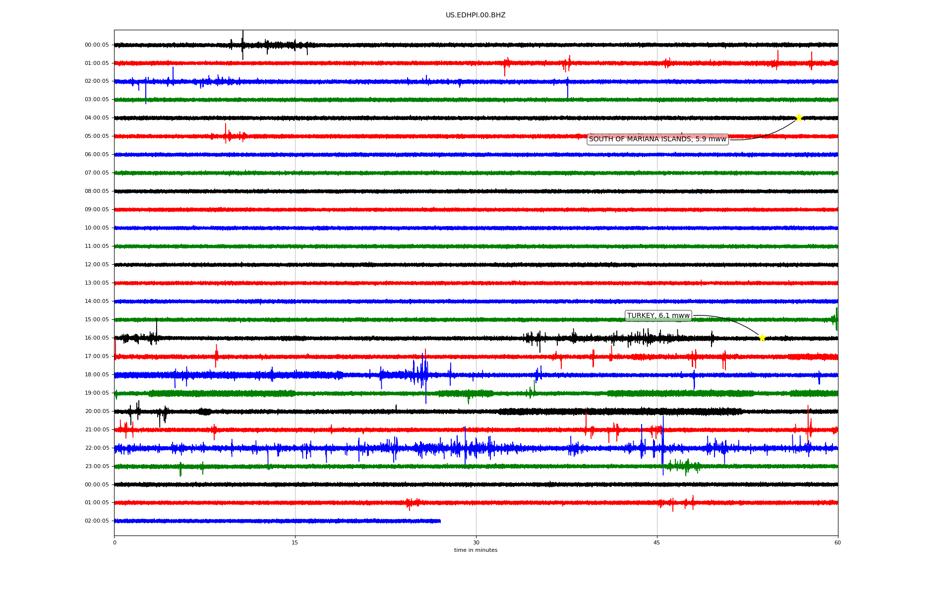Viewport: 952px width, 595px height.
Task: Click the Turkey earthquake star marker
Action: coord(762,338)
